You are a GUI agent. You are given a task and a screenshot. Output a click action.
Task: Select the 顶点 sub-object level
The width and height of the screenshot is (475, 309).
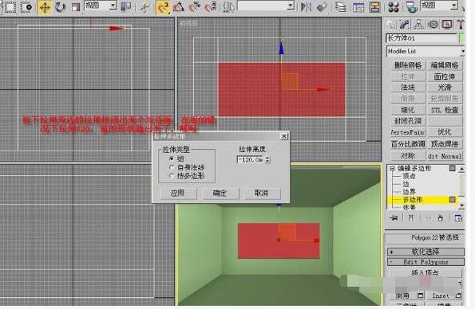pyautogui.click(x=409, y=176)
